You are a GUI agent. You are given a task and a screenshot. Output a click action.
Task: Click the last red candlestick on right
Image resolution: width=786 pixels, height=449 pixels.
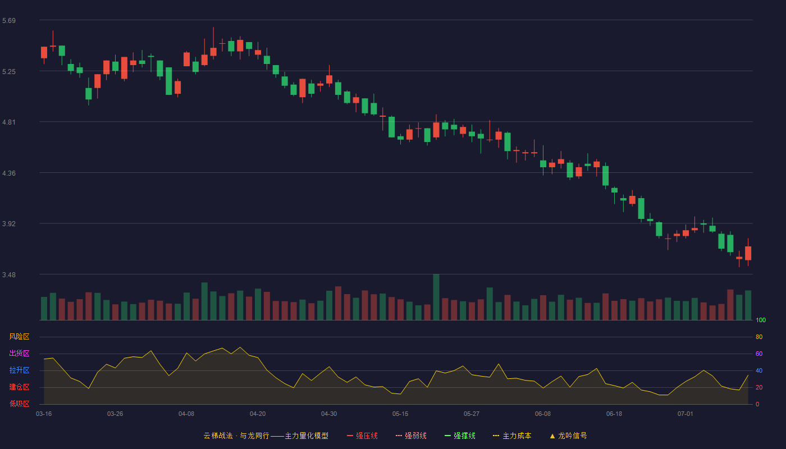748,253
